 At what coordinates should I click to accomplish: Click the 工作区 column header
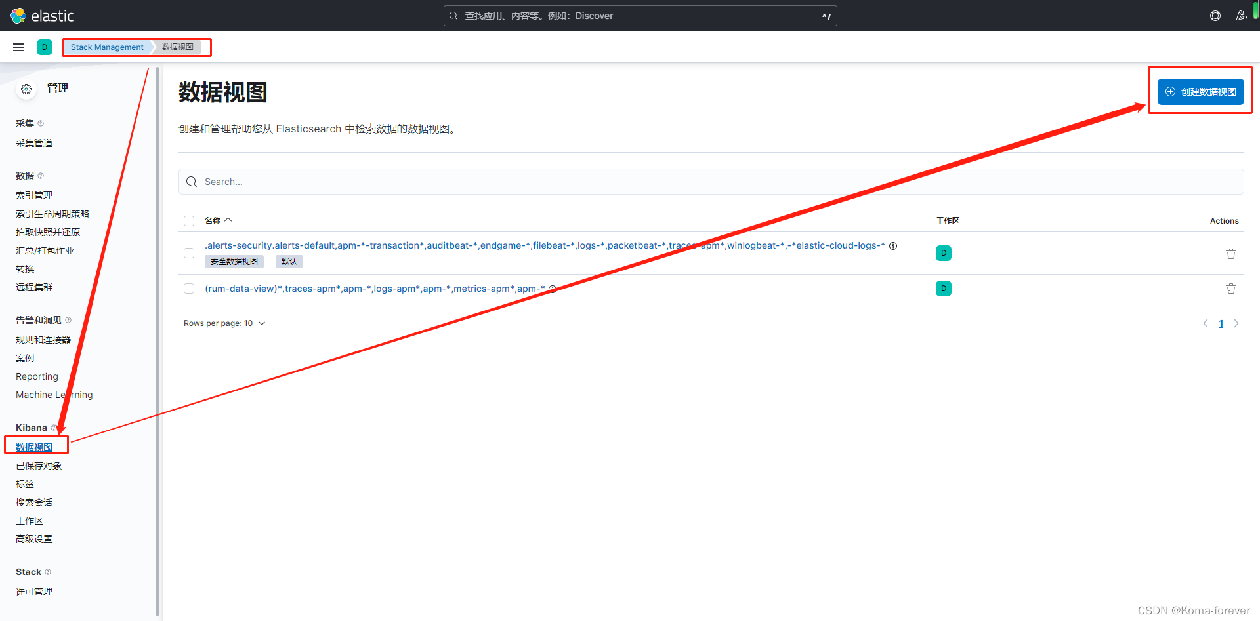tap(948, 221)
